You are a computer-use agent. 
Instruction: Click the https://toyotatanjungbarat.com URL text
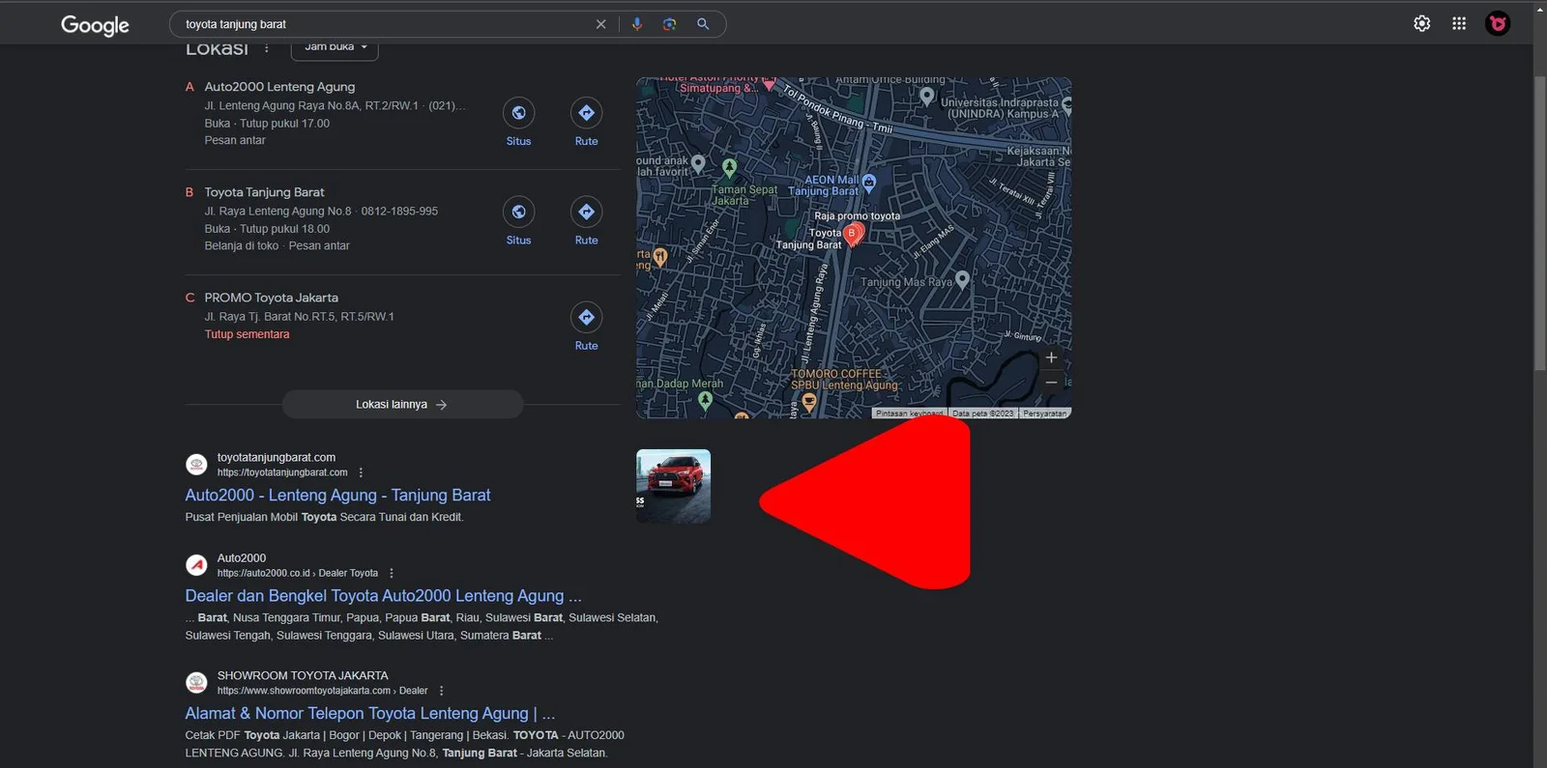tap(282, 472)
